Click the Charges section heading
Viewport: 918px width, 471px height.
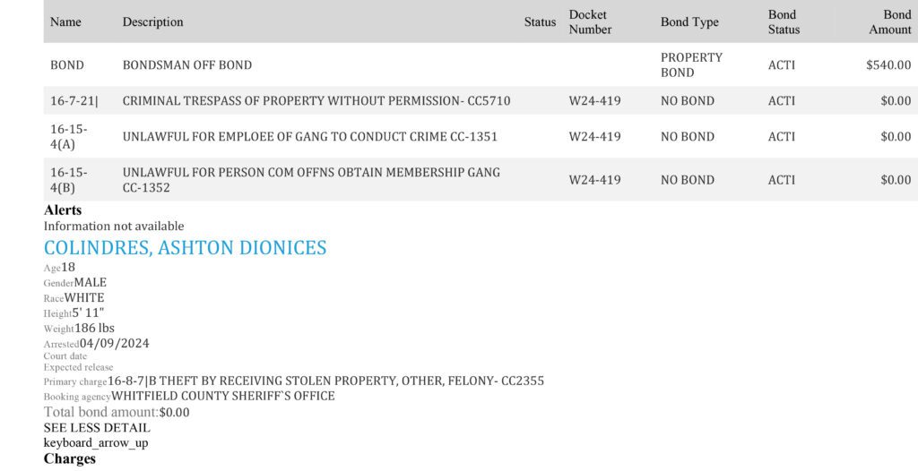69,458
